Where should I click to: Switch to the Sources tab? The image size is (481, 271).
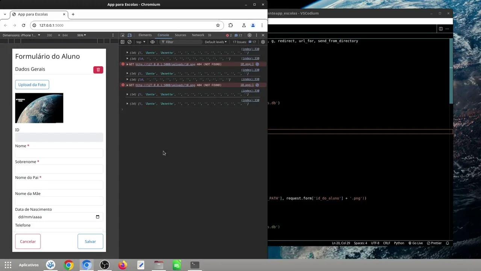tap(180, 35)
